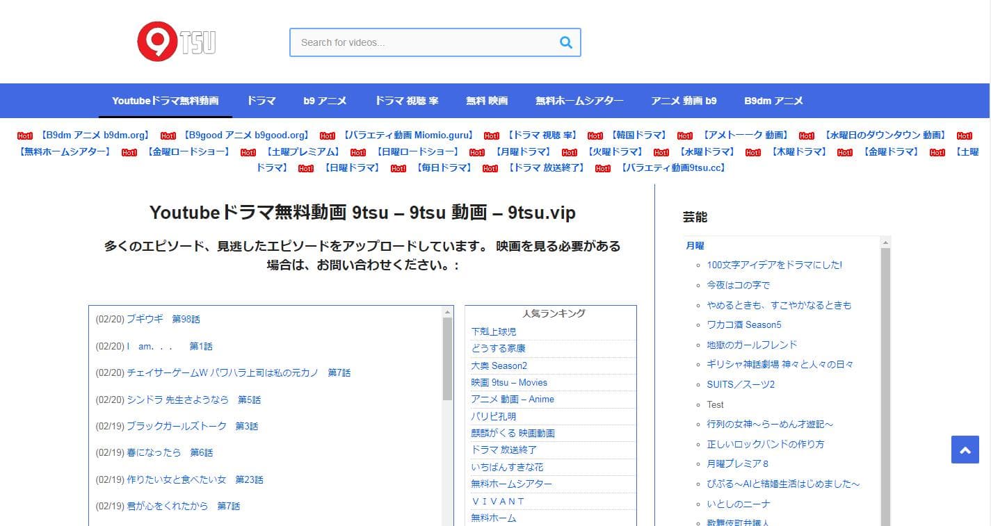Open episode 春になったら 第6話

pos(170,452)
